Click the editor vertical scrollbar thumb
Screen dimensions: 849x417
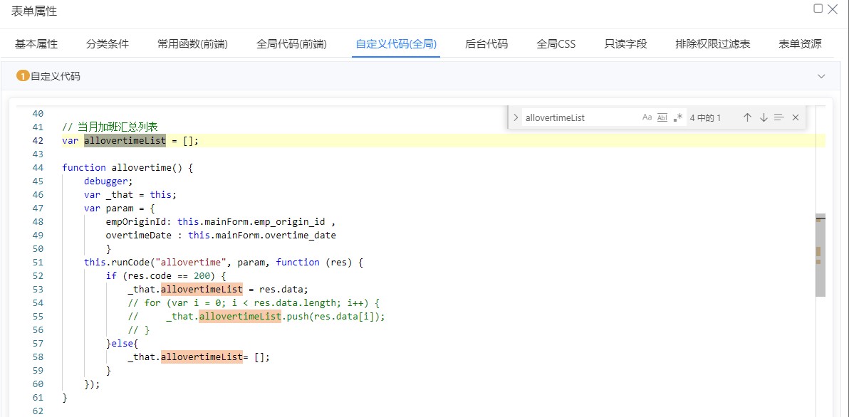coord(820,255)
